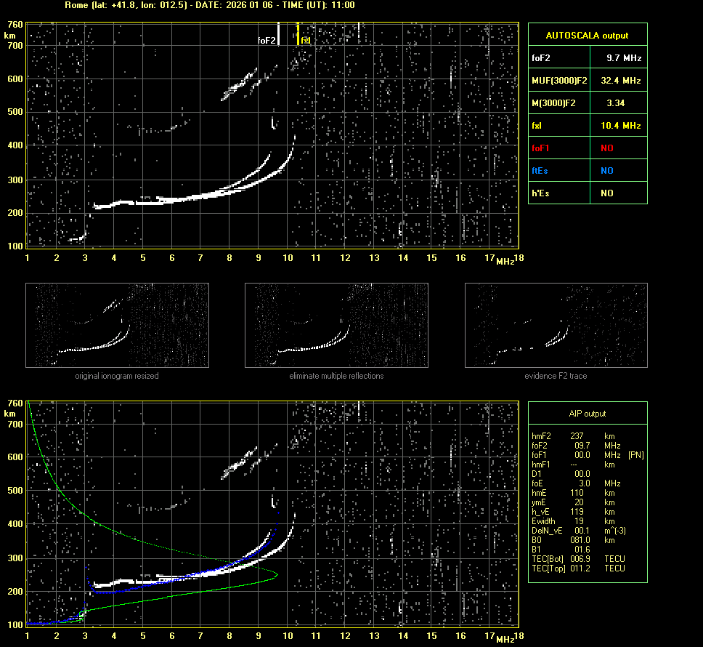Click the yellow fxI marker on top ionogram
Image resolution: width=703 pixels, height=647 pixels.
pos(298,34)
